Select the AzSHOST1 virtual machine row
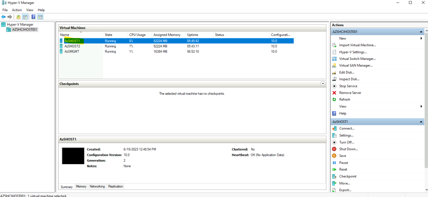 pos(176,41)
